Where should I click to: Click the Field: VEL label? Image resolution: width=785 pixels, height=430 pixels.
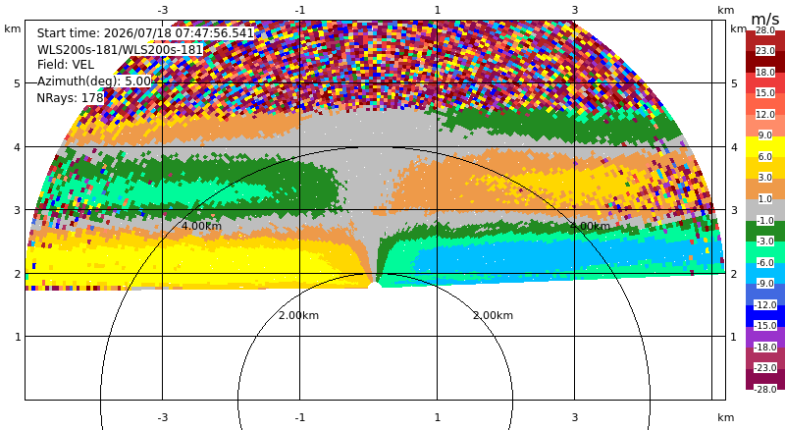[x=66, y=65]
